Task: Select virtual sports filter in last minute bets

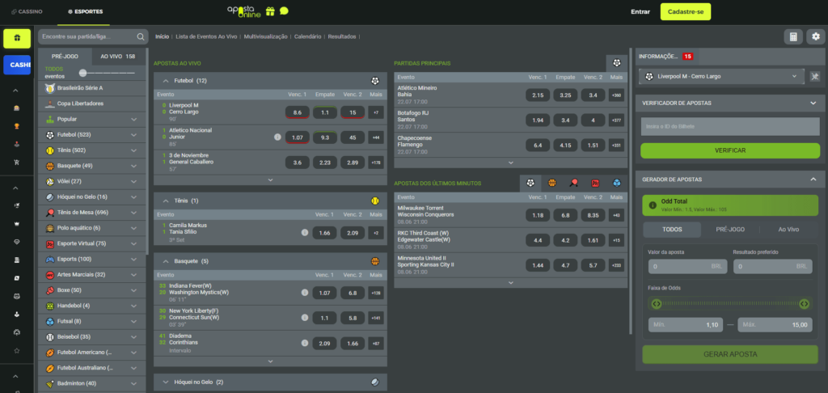Action: point(595,183)
